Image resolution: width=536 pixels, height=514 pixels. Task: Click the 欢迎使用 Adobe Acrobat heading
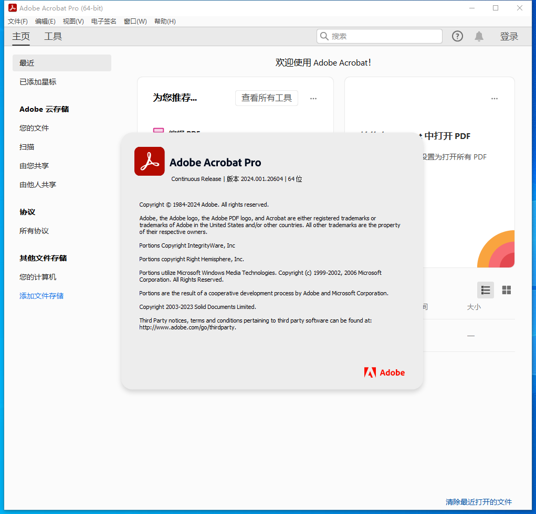point(323,62)
